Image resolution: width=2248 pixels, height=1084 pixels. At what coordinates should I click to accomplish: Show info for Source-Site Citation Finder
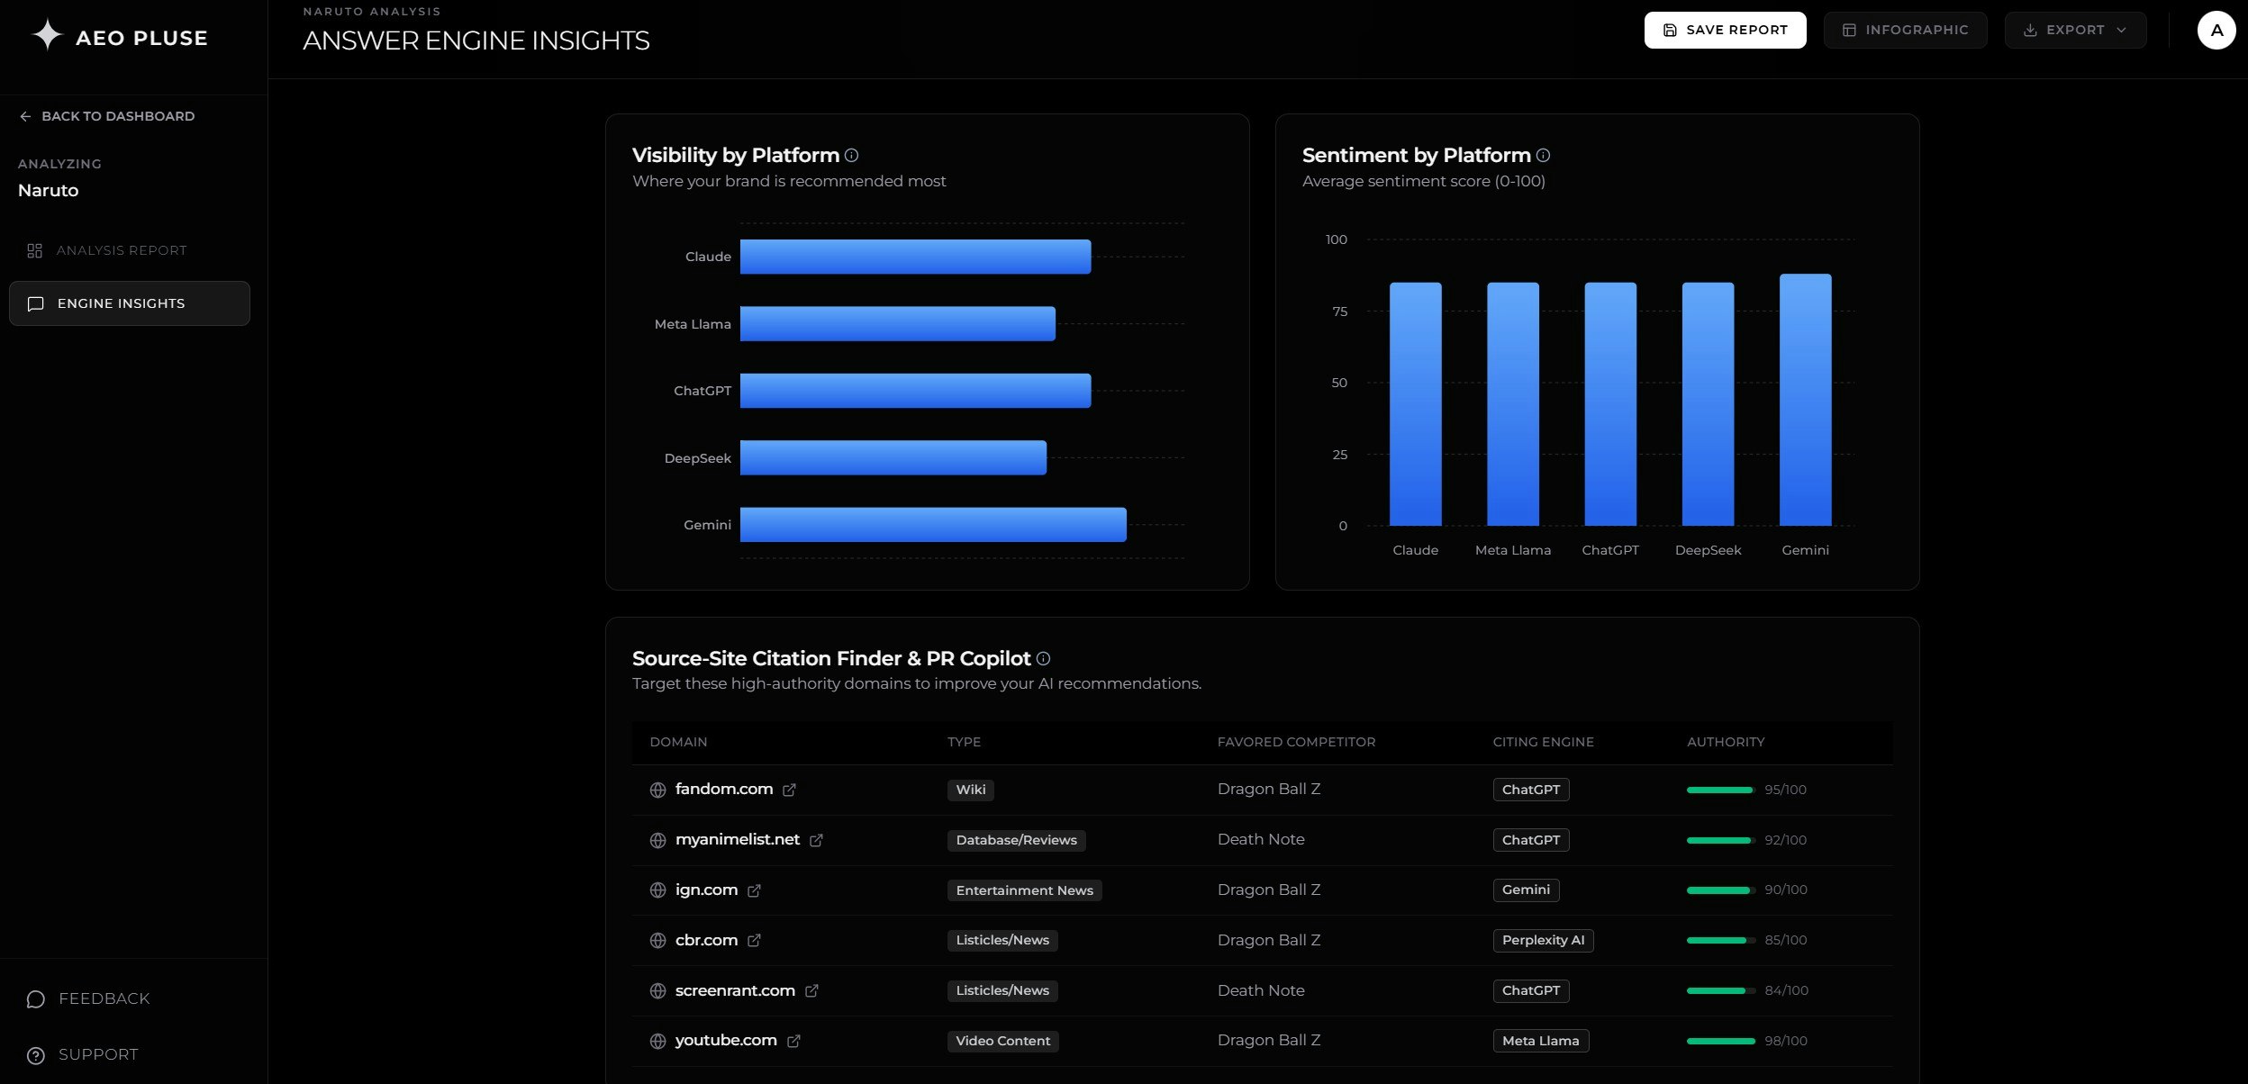pos(1043,658)
